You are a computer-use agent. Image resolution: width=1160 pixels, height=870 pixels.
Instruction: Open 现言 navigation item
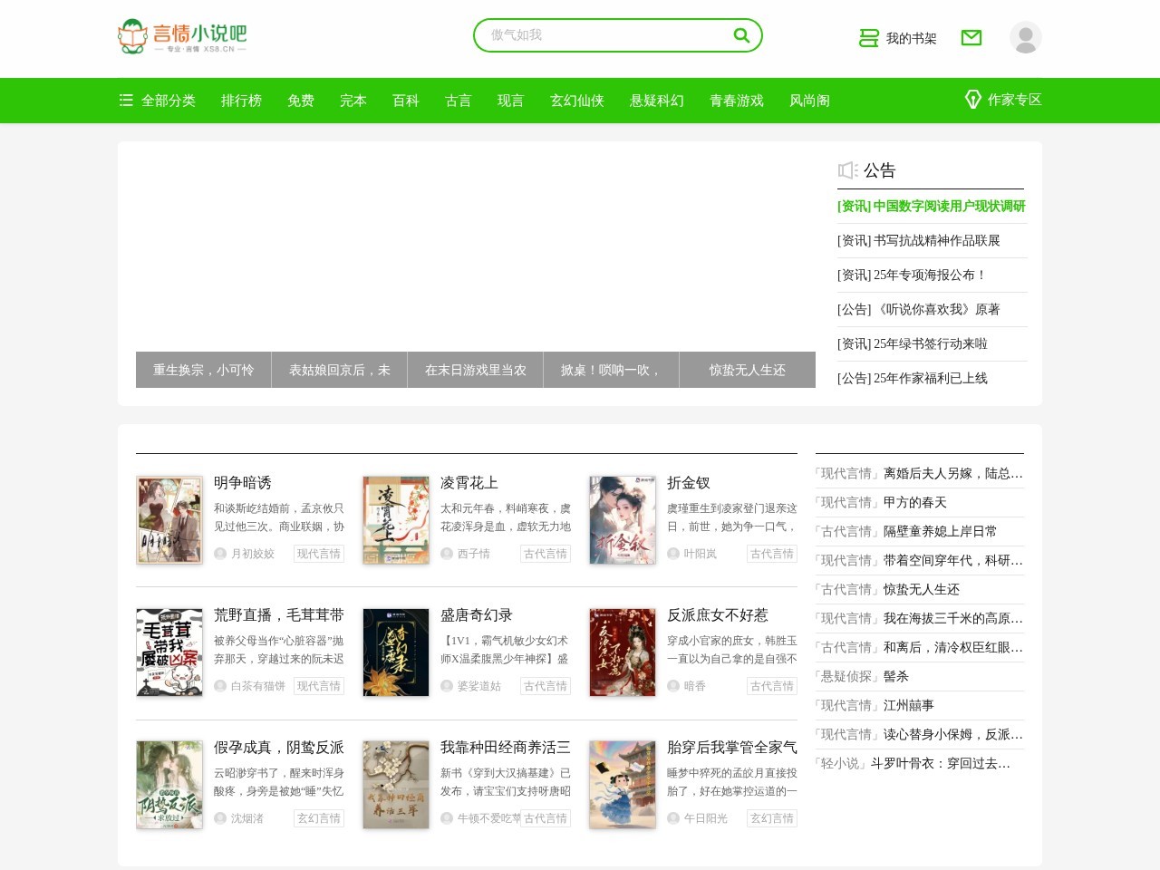[511, 101]
